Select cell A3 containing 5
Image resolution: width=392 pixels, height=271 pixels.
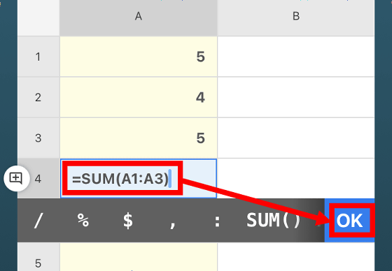tap(139, 138)
